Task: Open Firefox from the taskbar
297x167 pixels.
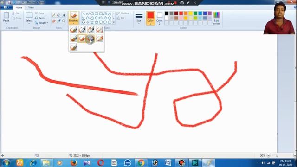Action: (x=73, y=163)
